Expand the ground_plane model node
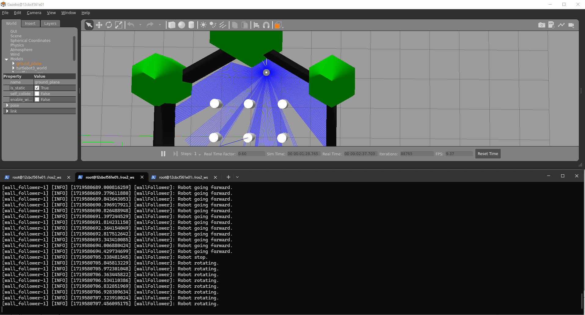This screenshot has height=315, width=585. 13,63
